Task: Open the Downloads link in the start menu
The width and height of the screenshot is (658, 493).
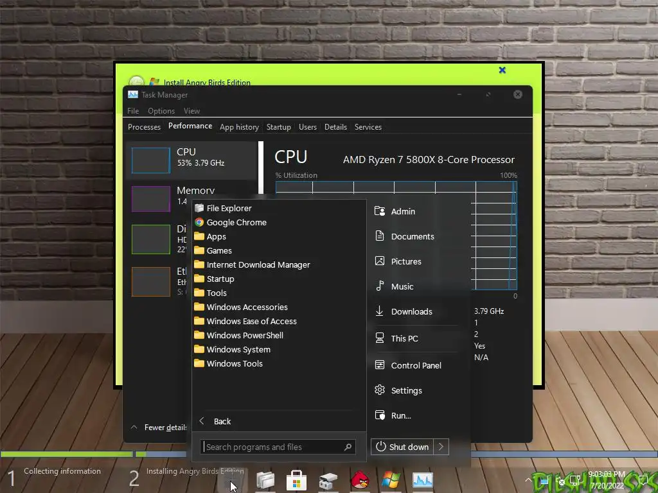Action: [x=411, y=311]
